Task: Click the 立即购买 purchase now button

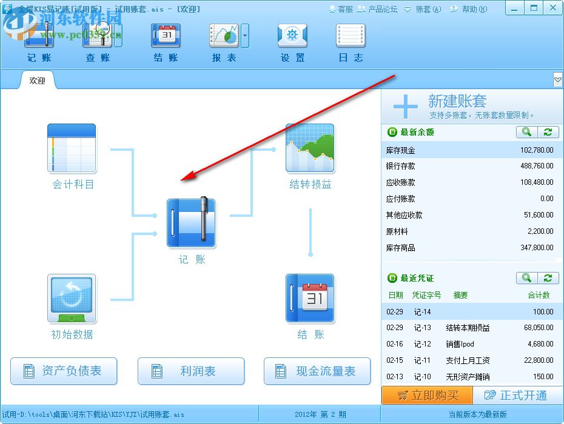Action: click(426, 395)
